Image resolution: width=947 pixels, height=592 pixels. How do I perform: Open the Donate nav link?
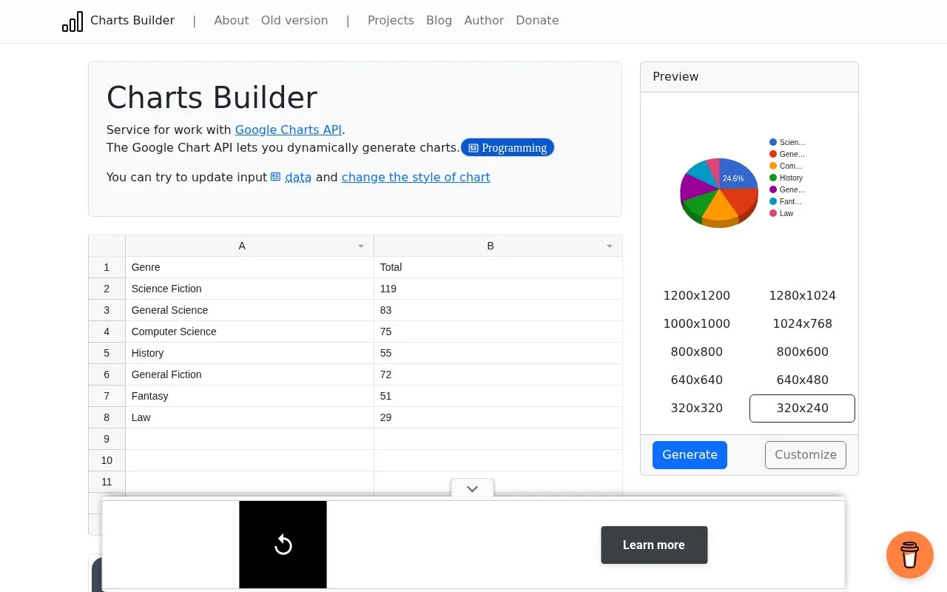537,21
